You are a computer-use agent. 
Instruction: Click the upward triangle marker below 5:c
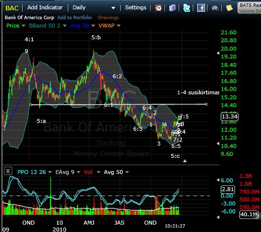[x=185, y=161]
